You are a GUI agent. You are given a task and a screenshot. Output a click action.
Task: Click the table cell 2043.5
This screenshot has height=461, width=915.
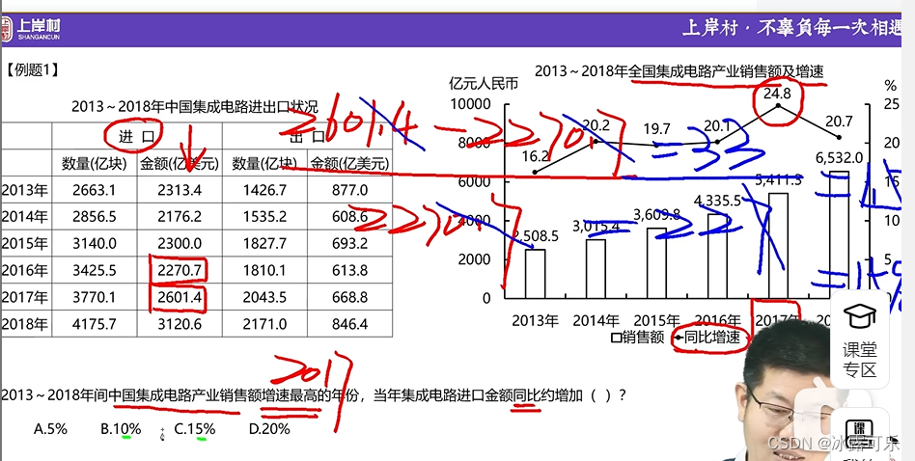pos(264,297)
